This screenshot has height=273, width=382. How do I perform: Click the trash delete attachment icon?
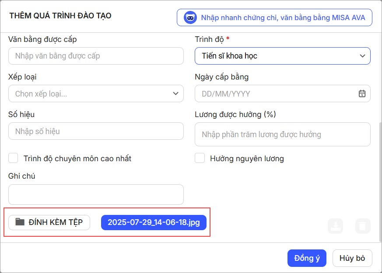363,226
